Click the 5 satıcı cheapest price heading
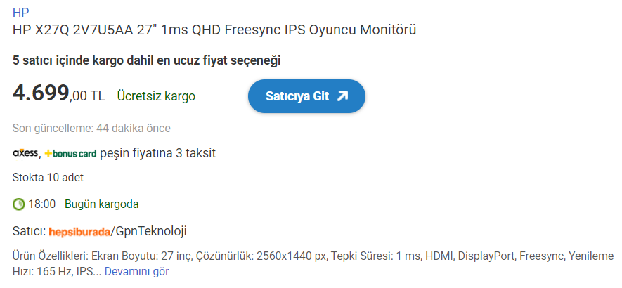 pos(146,60)
